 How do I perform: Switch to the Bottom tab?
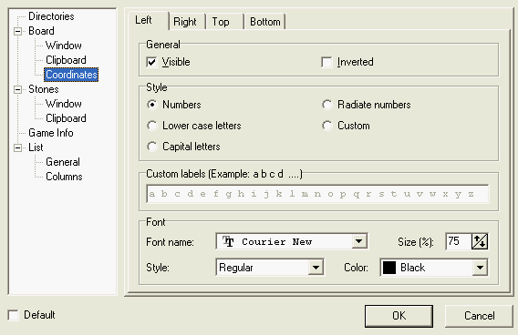tap(265, 22)
